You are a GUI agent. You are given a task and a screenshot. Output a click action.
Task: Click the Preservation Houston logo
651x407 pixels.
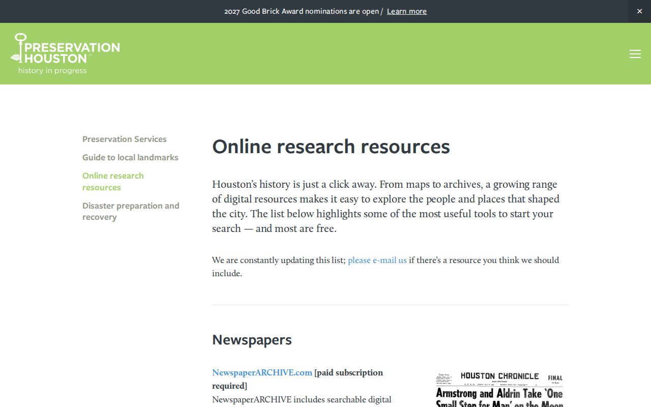(65, 53)
